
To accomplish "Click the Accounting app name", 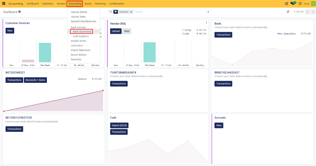I will pyautogui.click(x=16, y=4).
